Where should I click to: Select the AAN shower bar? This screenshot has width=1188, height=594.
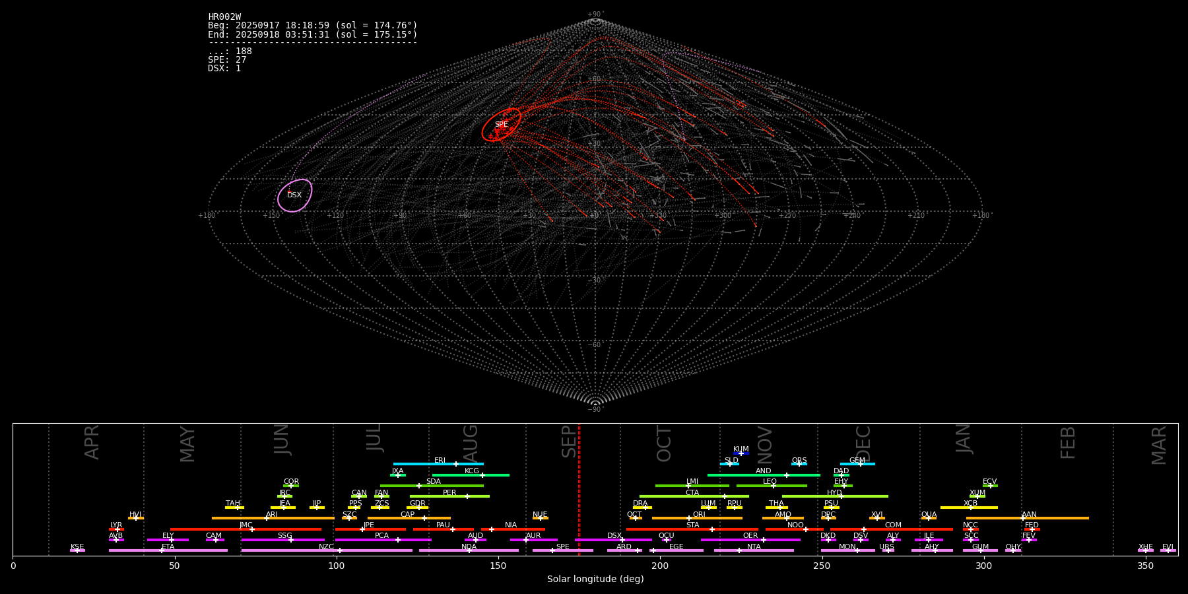click(x=1028, y=518)
